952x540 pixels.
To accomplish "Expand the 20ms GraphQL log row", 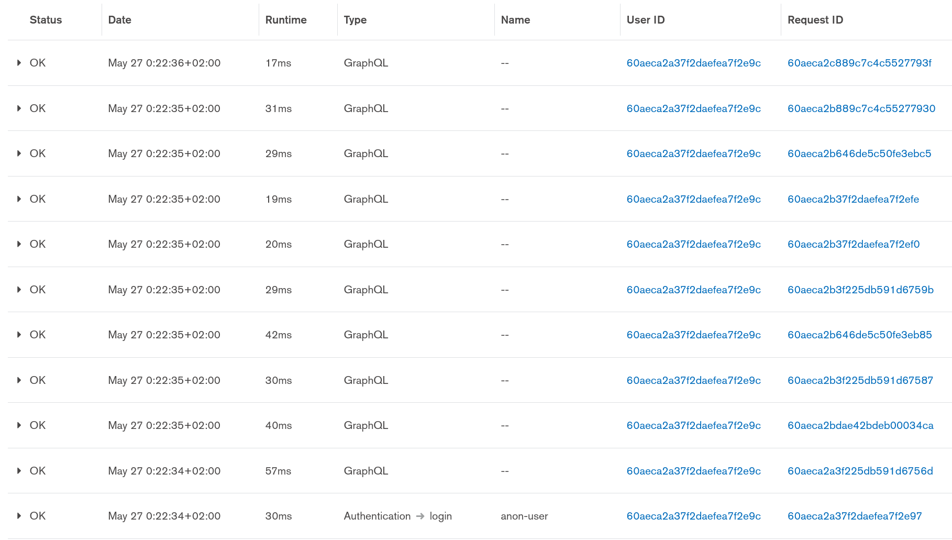I will pos(19,244).
